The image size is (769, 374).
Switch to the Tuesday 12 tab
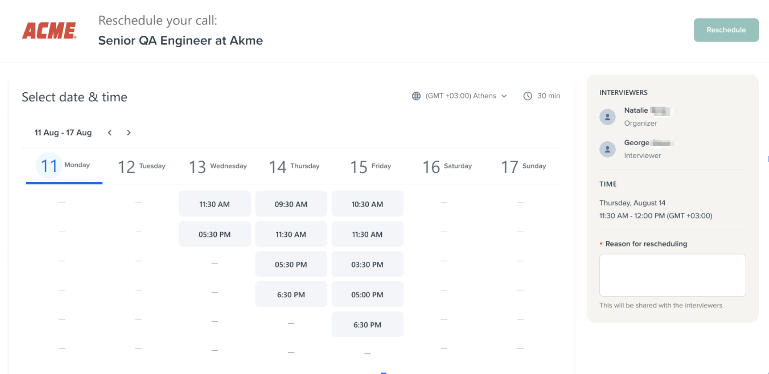(x=142, y=167)
